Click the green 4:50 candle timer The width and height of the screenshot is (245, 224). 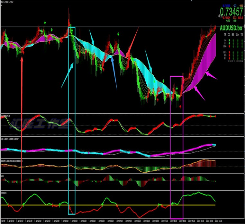[228, 21]
